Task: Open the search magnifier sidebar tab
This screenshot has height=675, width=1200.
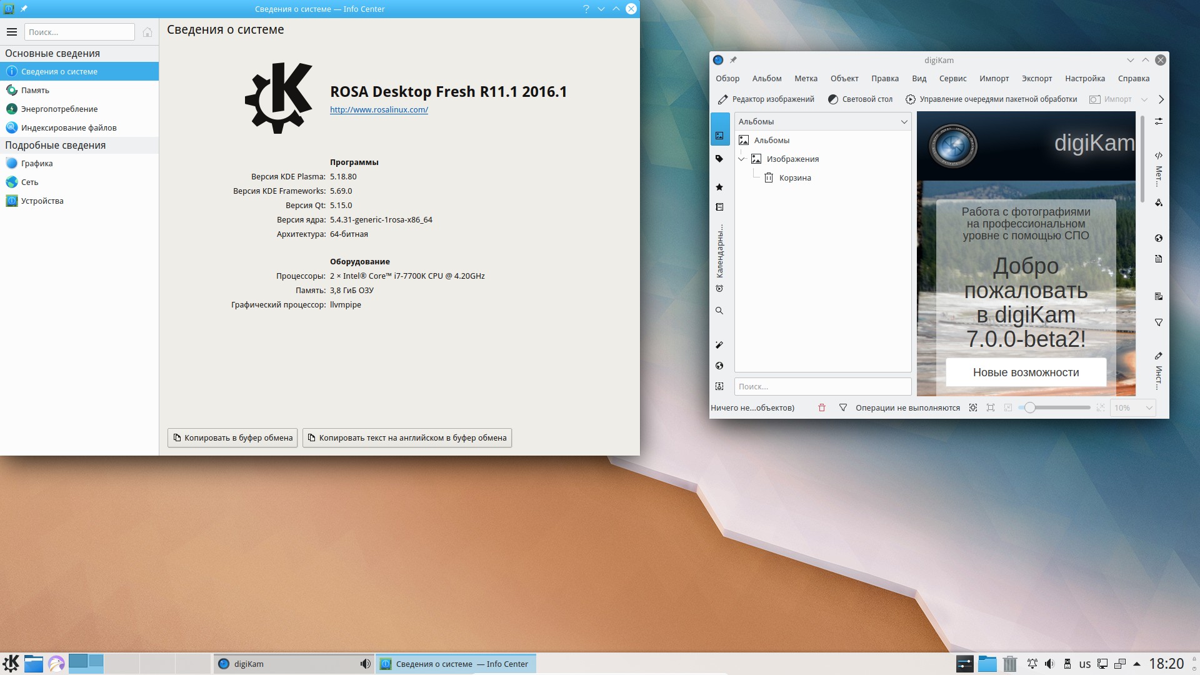Action: (719, 311)
